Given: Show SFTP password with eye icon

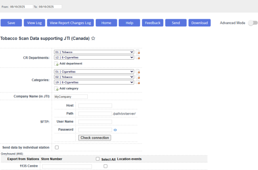Looking at the screenshot, I should (115, 130).
